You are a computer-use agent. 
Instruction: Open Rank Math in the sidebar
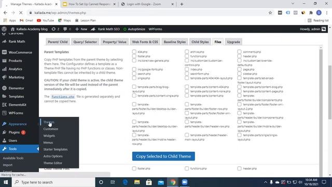(x=17, y=42)
